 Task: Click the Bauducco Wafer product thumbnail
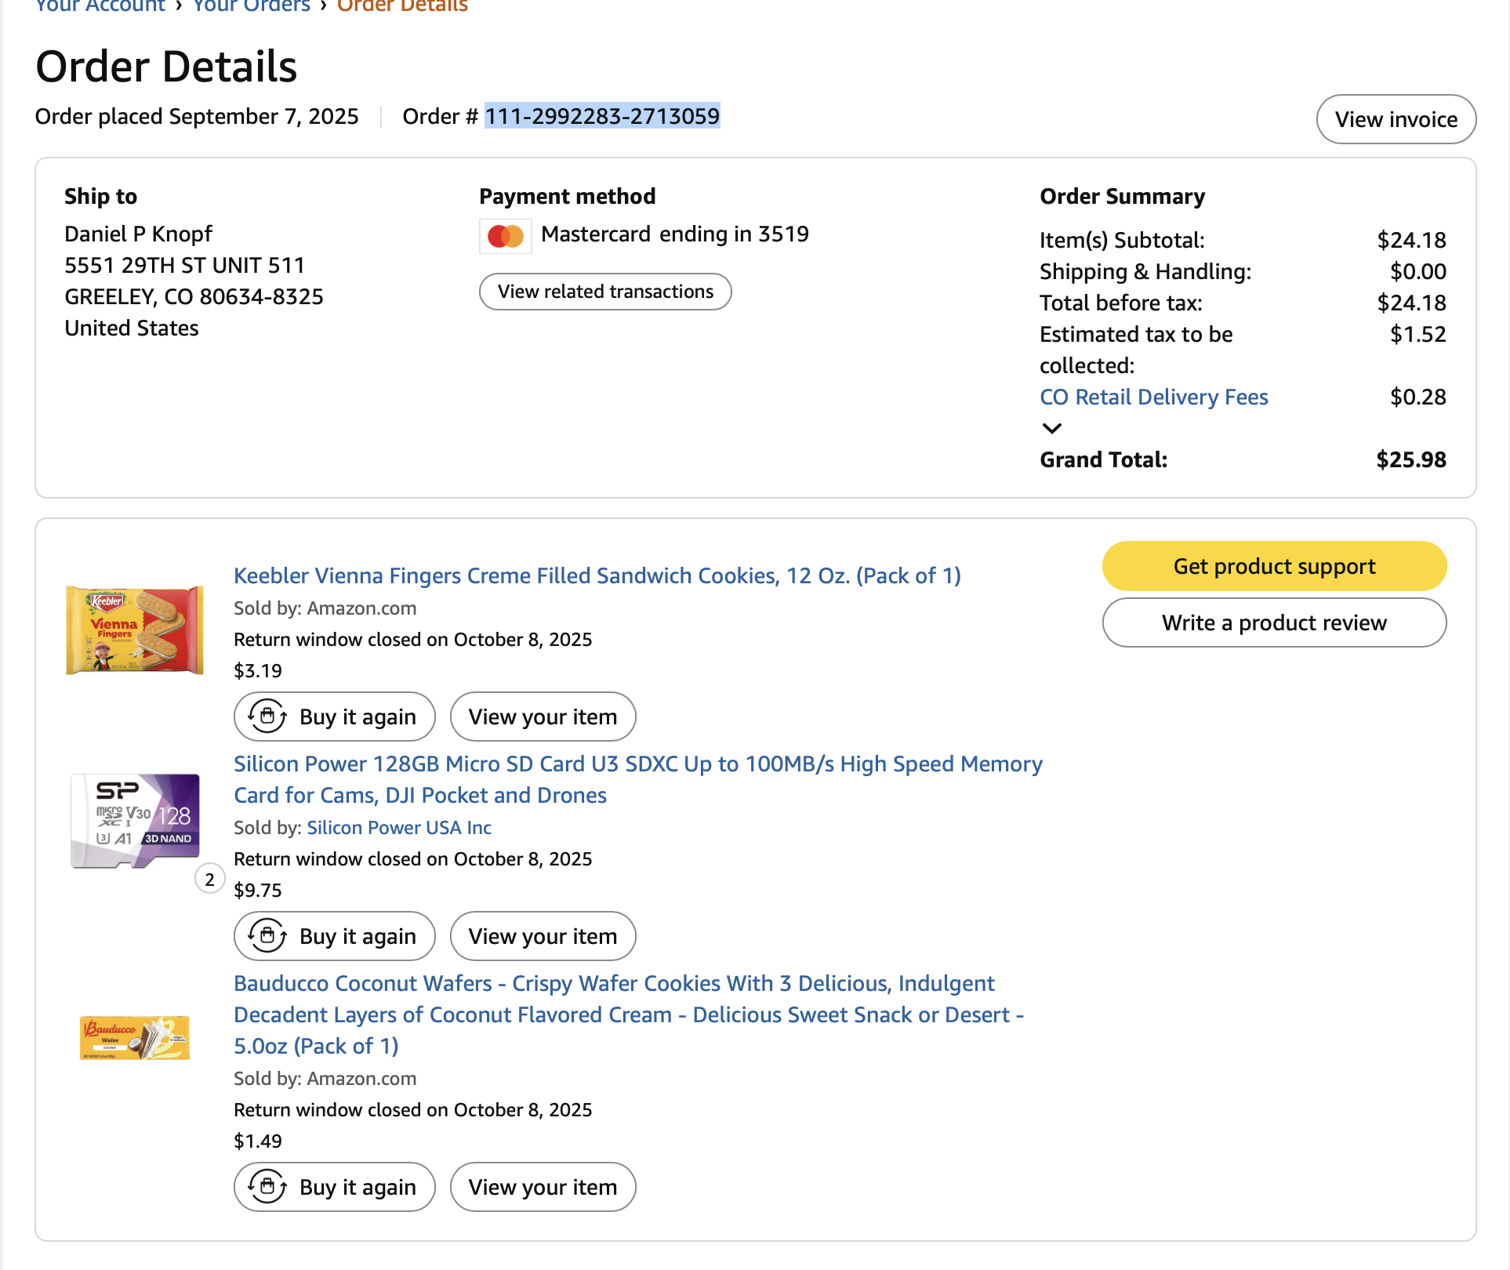[x=135, y=1037]
